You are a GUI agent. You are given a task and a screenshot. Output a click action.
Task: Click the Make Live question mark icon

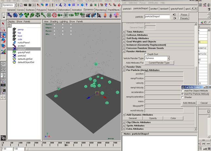tap(87, 5)
